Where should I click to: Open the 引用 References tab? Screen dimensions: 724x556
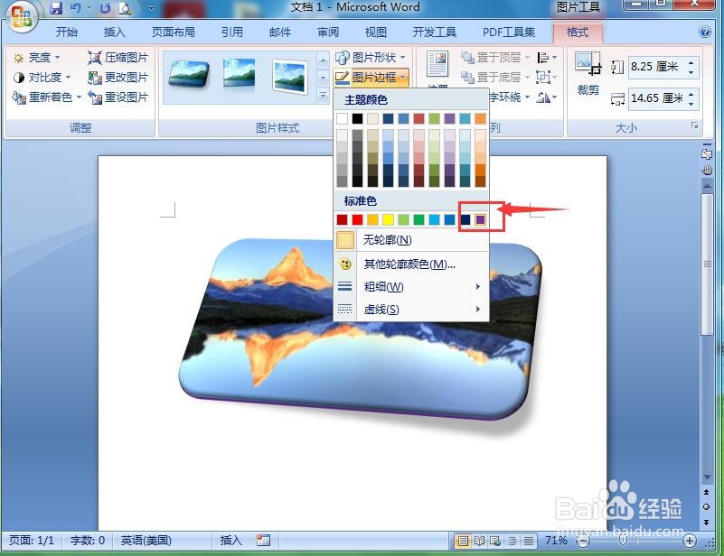(x=231, y=32)
